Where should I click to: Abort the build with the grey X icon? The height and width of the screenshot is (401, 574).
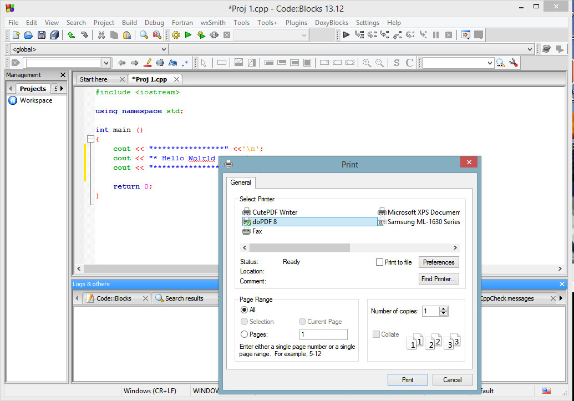coord(227,35)
